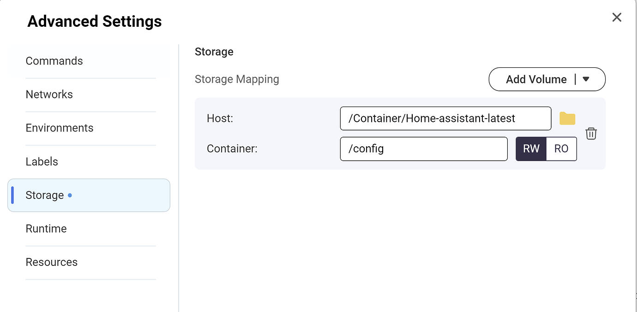Open the Resources settings section
Image resolution: width=637 pixels, height=312 pixels.
click(51, 262)
